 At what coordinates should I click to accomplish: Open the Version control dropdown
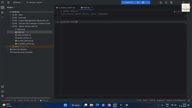[x=35, y=2]
